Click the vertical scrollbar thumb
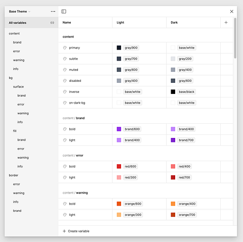This screenshot has height=242, width=243. tap(235, 38)
